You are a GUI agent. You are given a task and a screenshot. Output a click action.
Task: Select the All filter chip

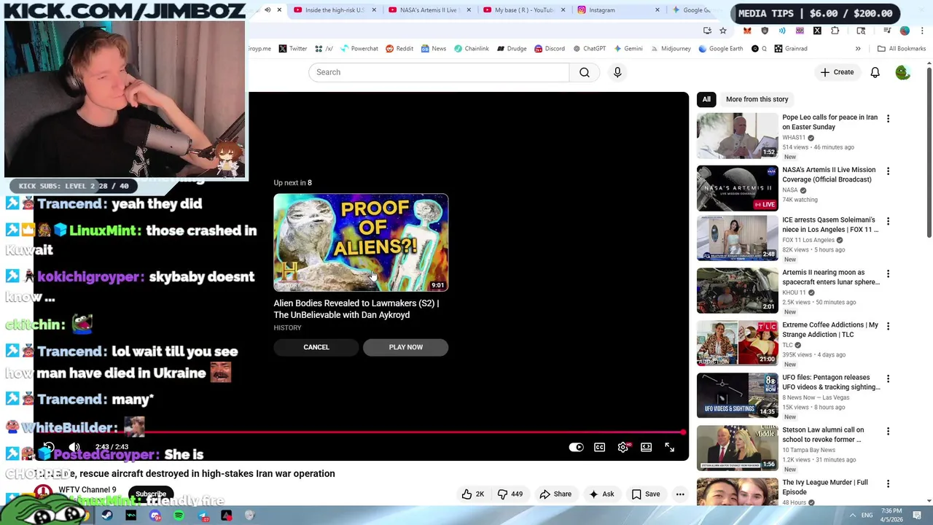tap(706, 99)
